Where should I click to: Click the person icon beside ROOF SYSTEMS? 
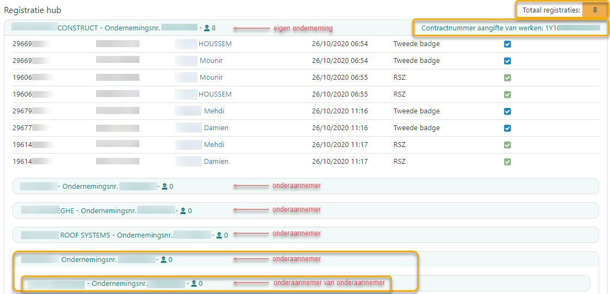tap(219, 235)
